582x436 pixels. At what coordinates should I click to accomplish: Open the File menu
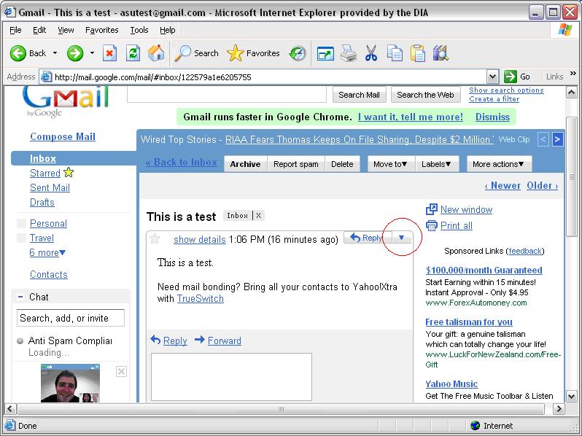15,30
